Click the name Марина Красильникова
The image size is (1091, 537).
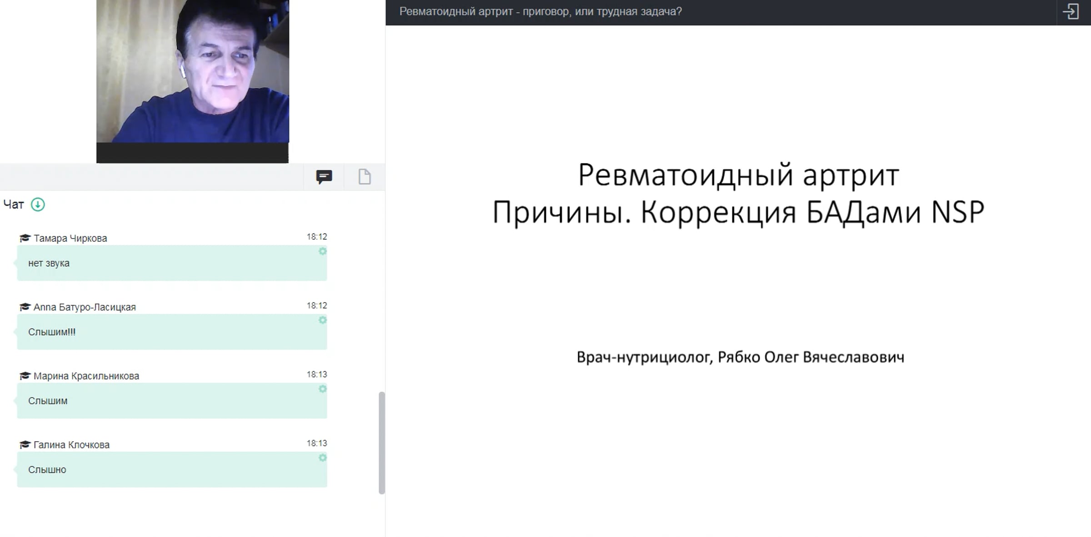(86, 376)
